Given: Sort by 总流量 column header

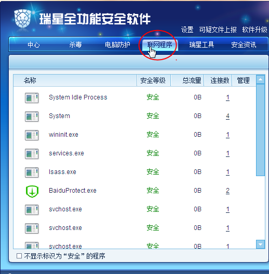Looking at the screenshot, I should click(187, 80).
